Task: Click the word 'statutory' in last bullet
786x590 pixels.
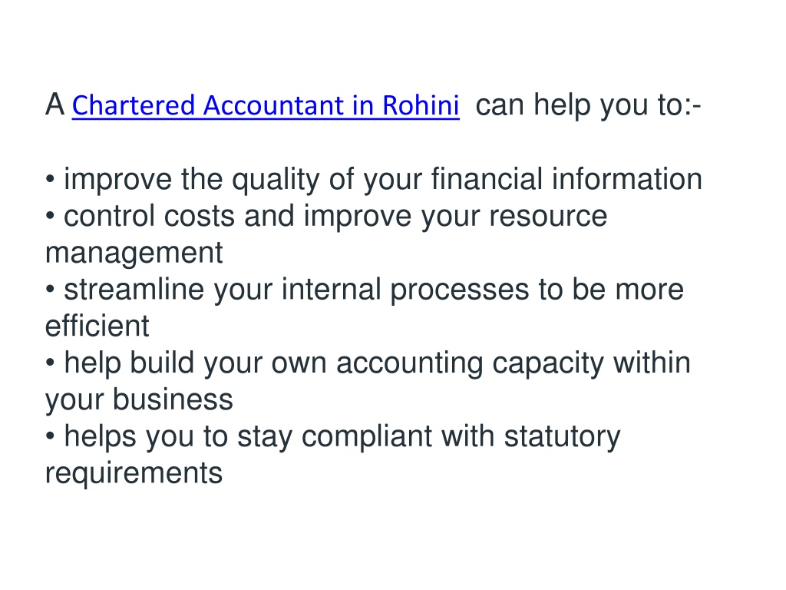Action: pos(563,437)
